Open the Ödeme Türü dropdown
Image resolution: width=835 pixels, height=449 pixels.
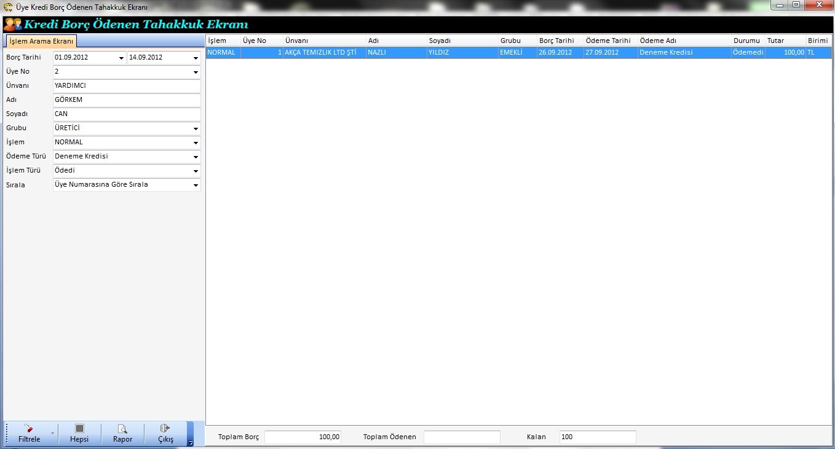click(196, 157)
